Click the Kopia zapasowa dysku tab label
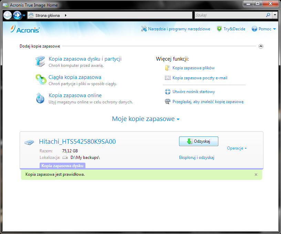 tap(62, 166)
